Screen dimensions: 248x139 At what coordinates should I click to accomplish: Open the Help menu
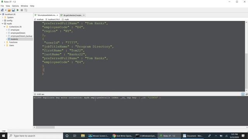(x=32, y=6)
